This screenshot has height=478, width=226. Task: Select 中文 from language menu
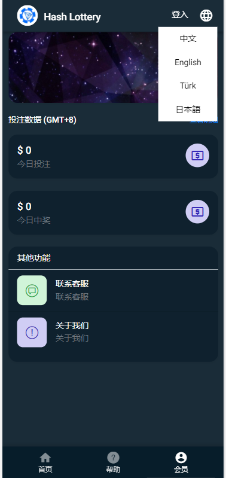pyautogui.click(x=188, y=39)
